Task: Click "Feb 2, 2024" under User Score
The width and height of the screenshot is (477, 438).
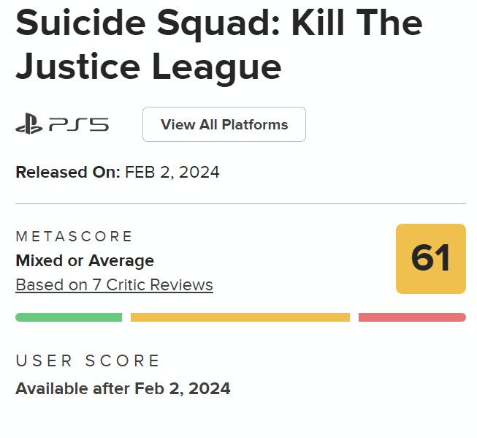Action: pyautogui.click(x=183, y=388)
